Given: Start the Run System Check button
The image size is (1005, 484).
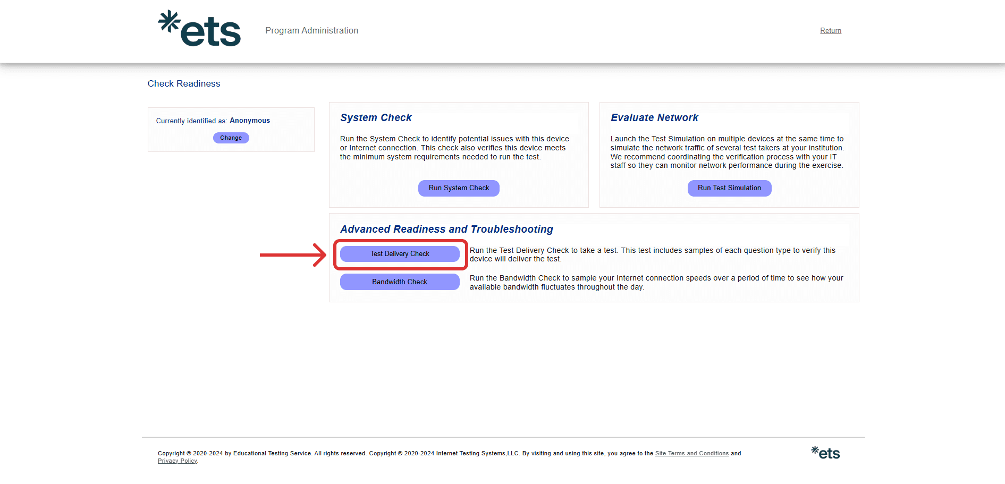Looking at the screenshot, I should [x=459, y=188].
